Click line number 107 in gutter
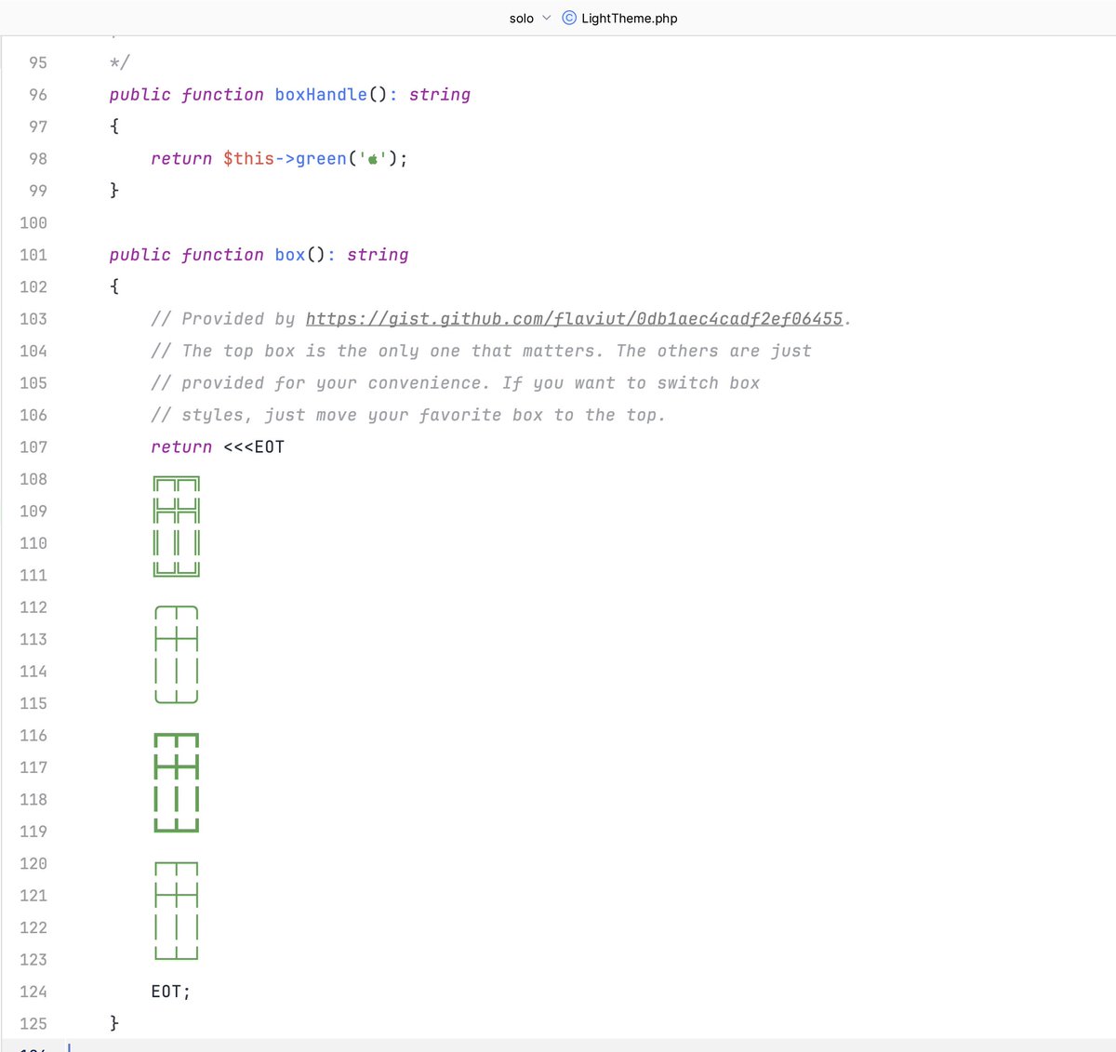 click(33, 447)
